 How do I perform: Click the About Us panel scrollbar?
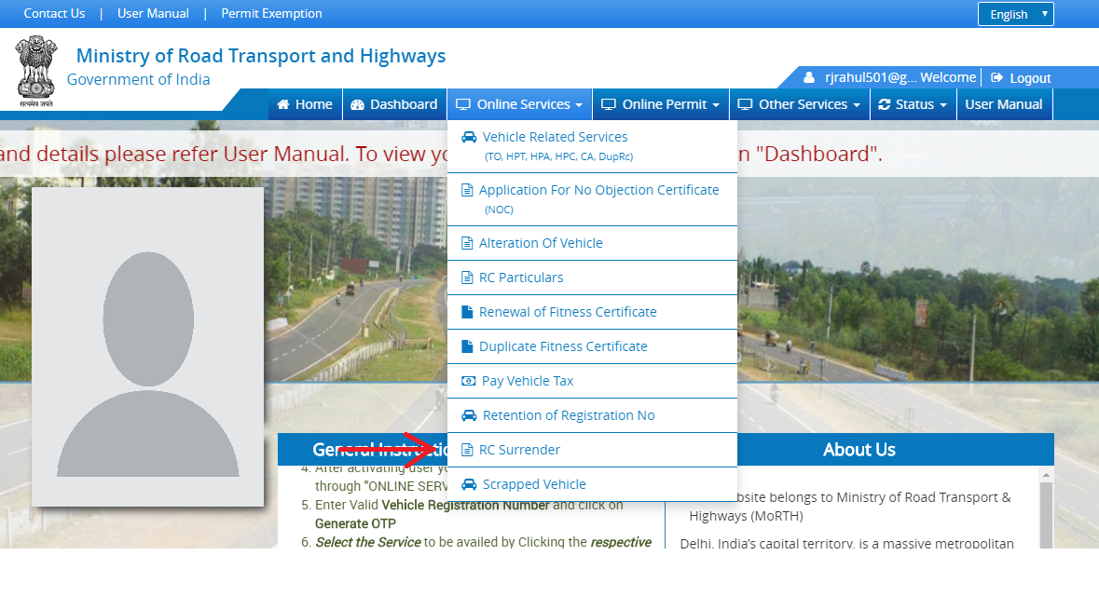click(x=1046, y=508)
